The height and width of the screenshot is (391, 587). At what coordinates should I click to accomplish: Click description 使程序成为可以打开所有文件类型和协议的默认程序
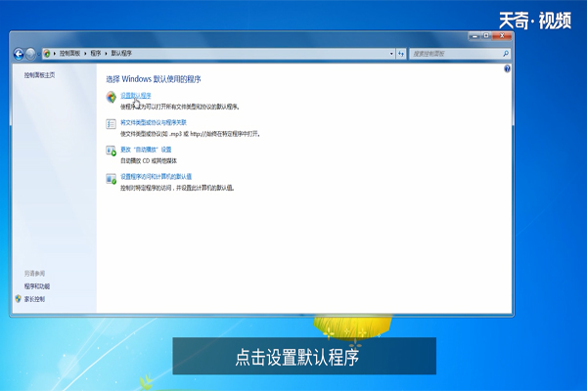point(180,107)
